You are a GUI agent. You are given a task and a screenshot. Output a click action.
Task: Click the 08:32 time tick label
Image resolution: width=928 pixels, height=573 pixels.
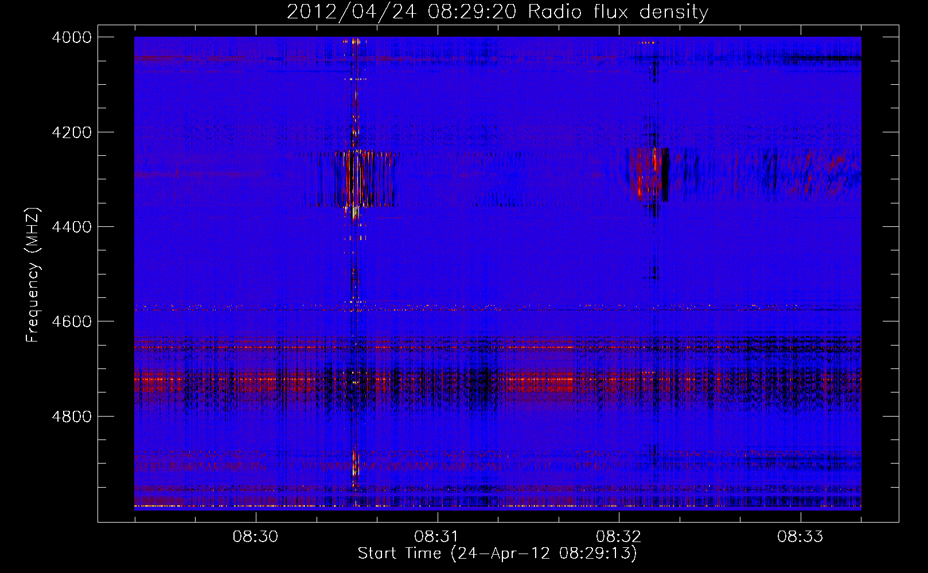point(618,536)
